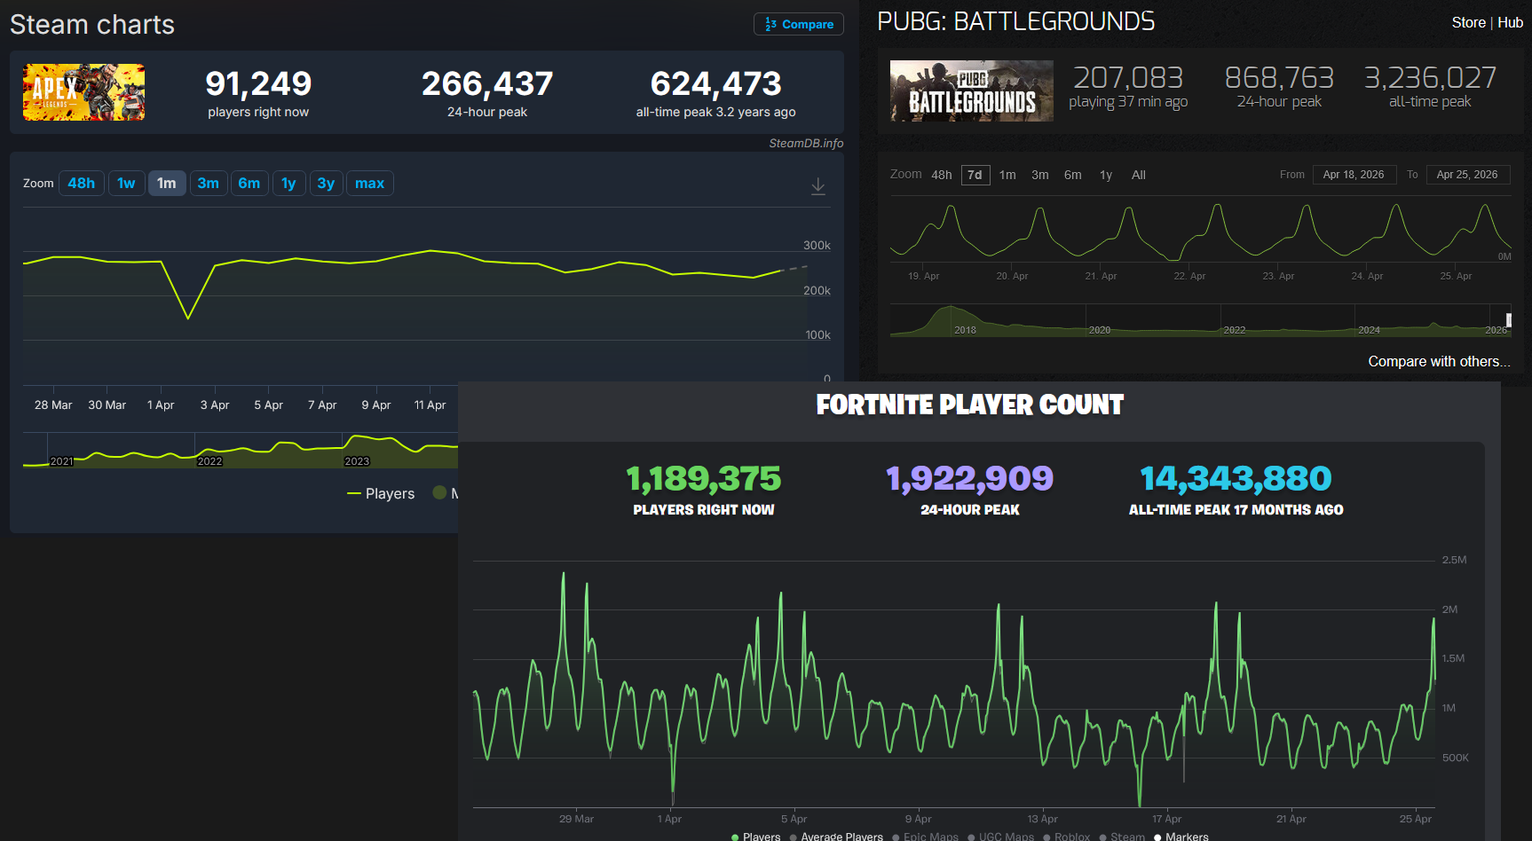Screen dimensions: 1532x841
Task: Select 7d zoom on the PUBG chart
Action: click(x=975, y=175)
